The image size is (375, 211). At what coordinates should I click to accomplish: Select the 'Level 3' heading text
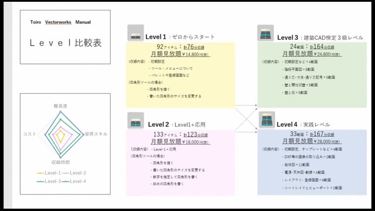pos(288,38)
